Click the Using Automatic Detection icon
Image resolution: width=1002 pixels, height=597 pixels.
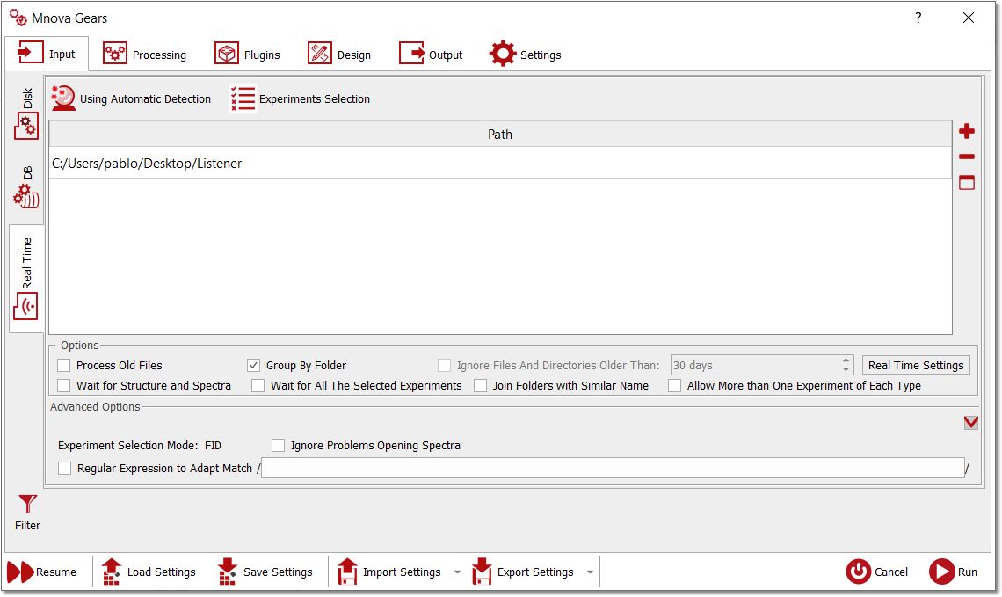pos(63,98)
